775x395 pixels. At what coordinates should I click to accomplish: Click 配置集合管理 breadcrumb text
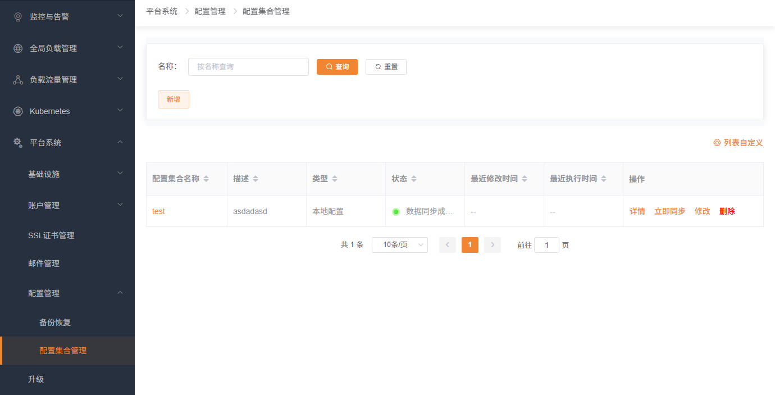coord(266,11)
